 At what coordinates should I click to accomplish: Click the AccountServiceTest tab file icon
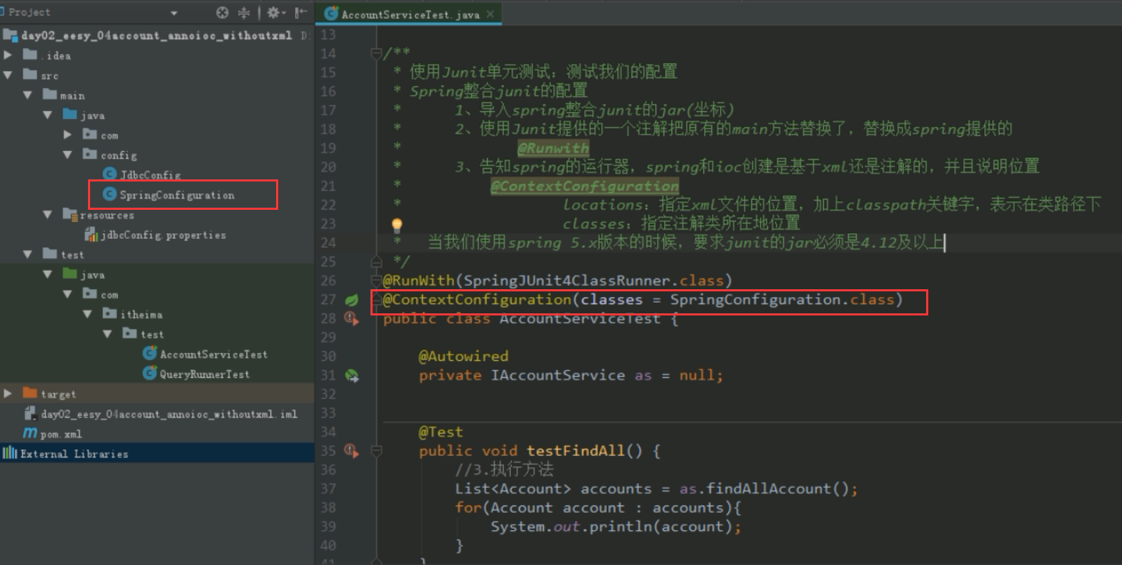tap(331, 13)
